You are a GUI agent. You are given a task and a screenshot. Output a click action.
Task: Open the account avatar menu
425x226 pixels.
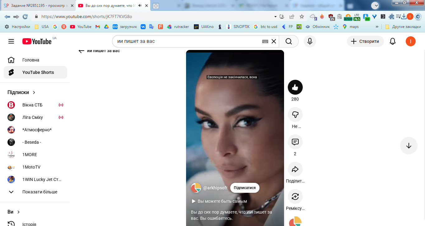(x=411, y=41)
